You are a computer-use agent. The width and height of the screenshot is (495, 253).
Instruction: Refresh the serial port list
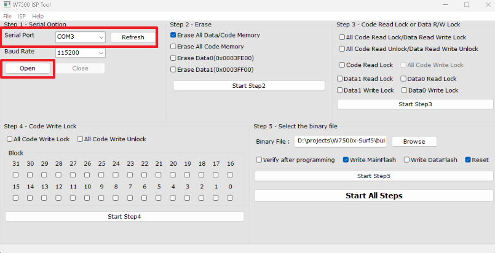(133, 37)
